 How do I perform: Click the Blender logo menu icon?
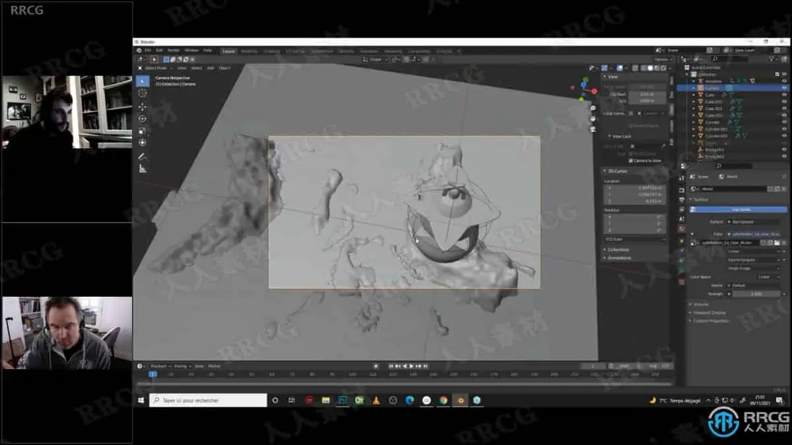pyautogui.click(x=139, y=50)
